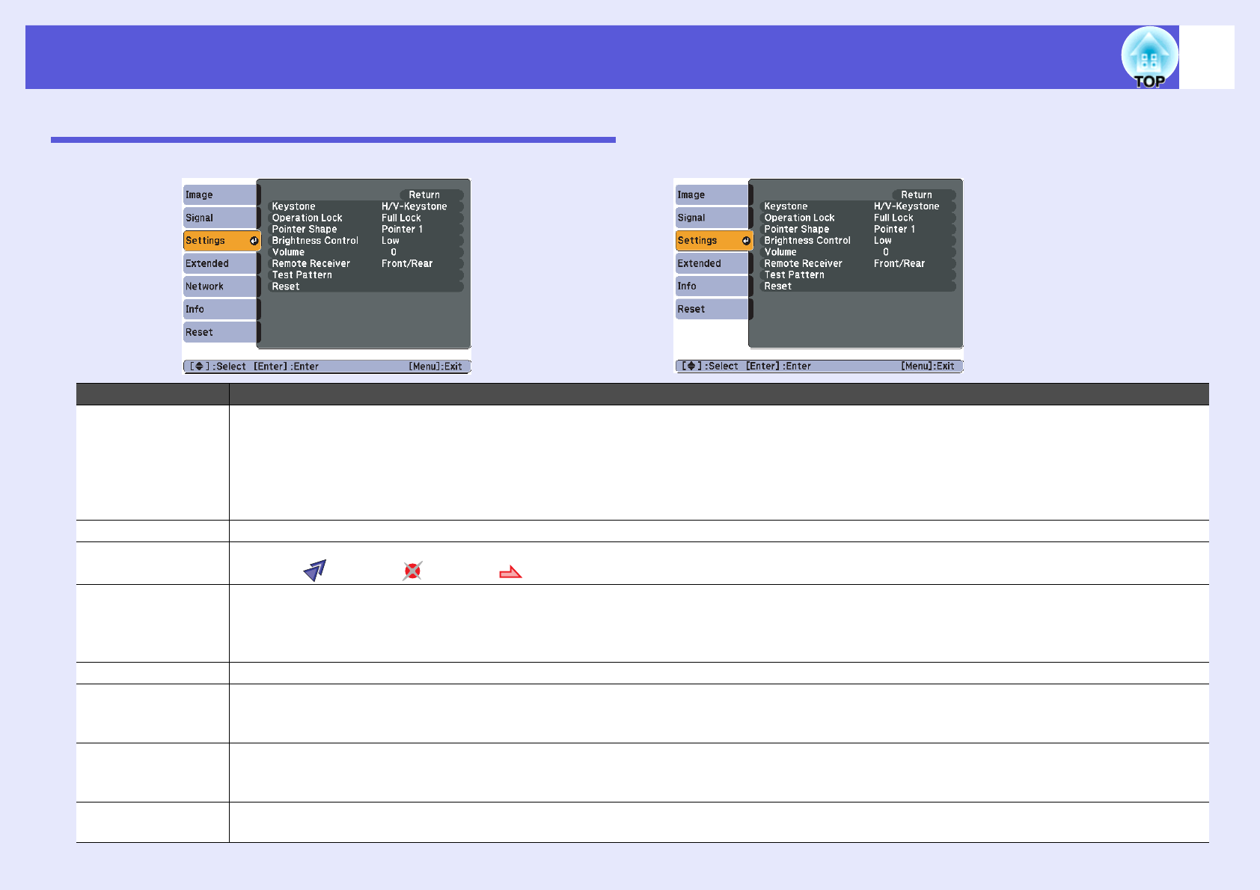
Task: Click the Pointer 1 value in the left menu
Action: point(402,230)
